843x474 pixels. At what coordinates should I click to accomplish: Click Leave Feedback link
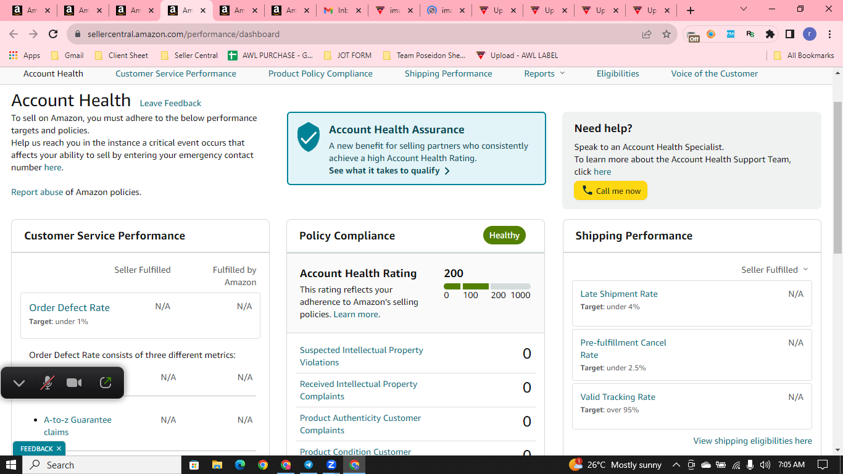(x=170, y=103)
